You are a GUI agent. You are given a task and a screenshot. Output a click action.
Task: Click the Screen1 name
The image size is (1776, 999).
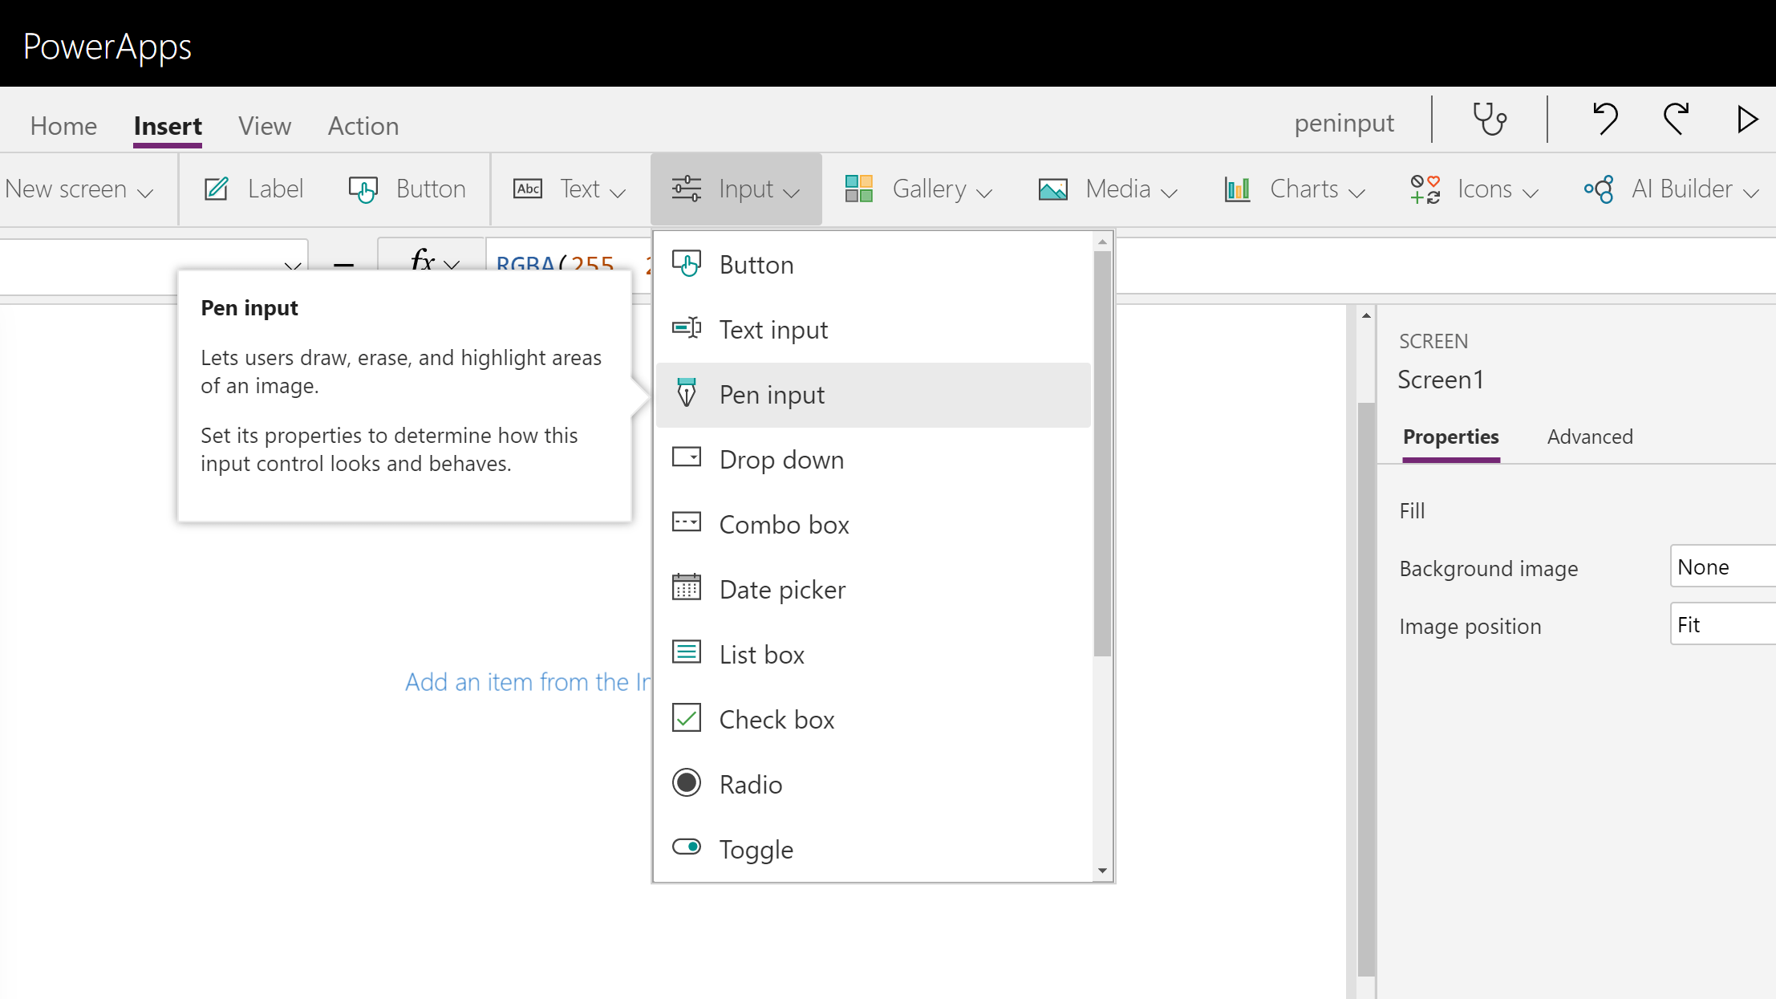pos(1441,380)
